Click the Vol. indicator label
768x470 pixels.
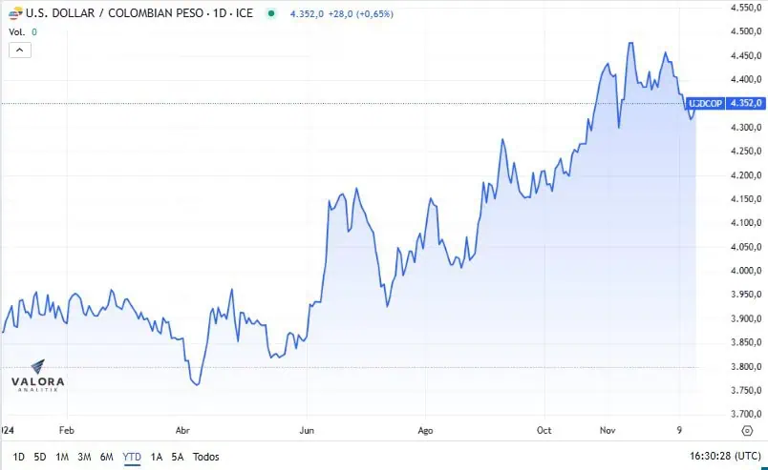tap(16, 32)
